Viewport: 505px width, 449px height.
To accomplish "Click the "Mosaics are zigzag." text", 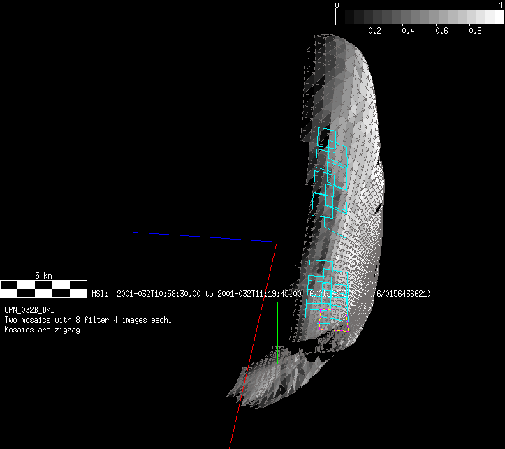I will point(44,330).
